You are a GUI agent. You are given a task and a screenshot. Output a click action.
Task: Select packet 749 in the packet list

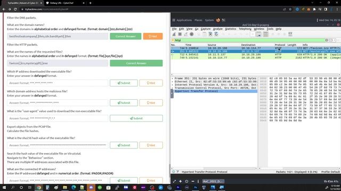pyautogui.click(x=256, y=58)
